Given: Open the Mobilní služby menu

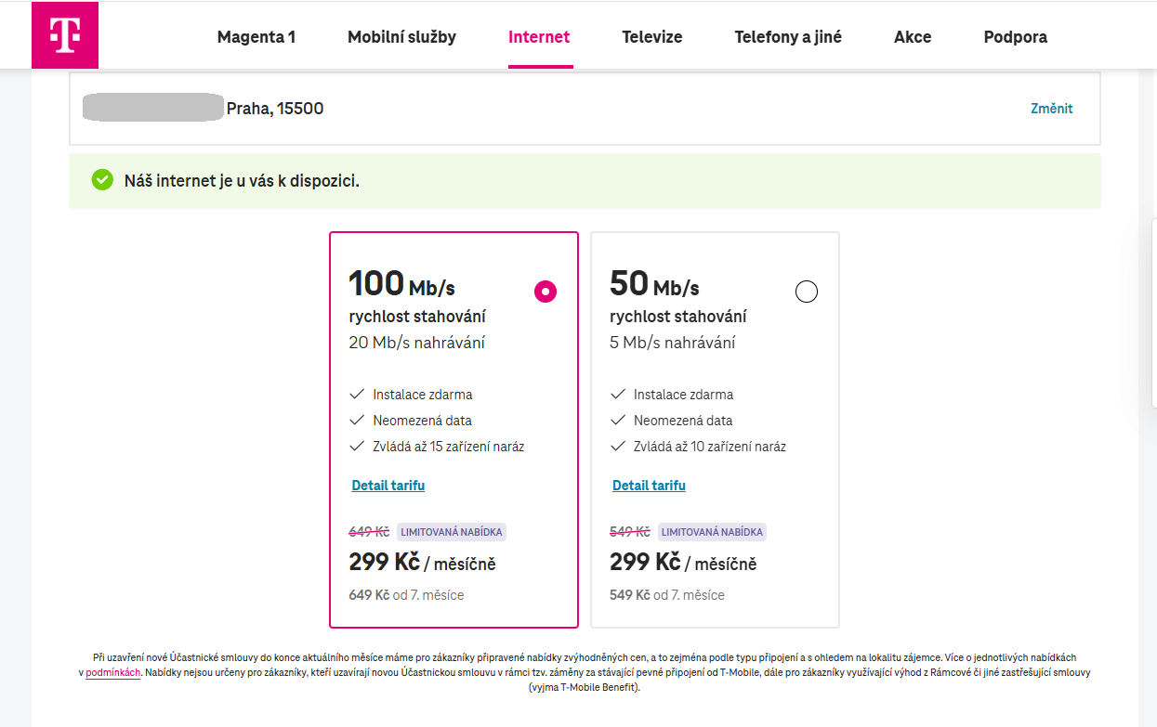Looking at the screenshot, I should click(401, 37).
